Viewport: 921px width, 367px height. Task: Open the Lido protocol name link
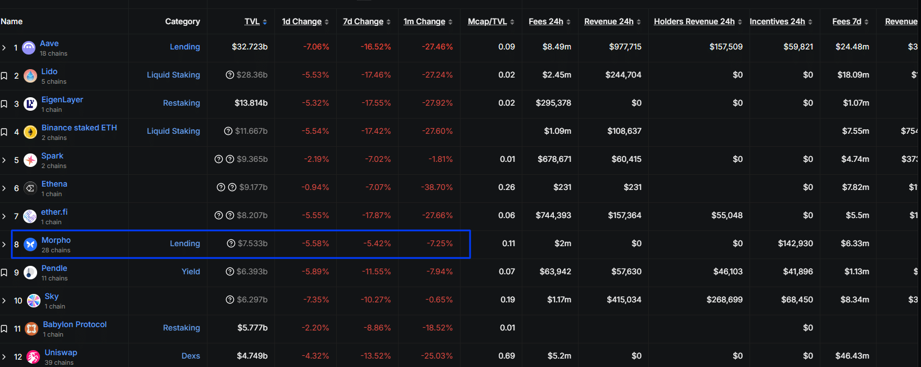[49, 71]
